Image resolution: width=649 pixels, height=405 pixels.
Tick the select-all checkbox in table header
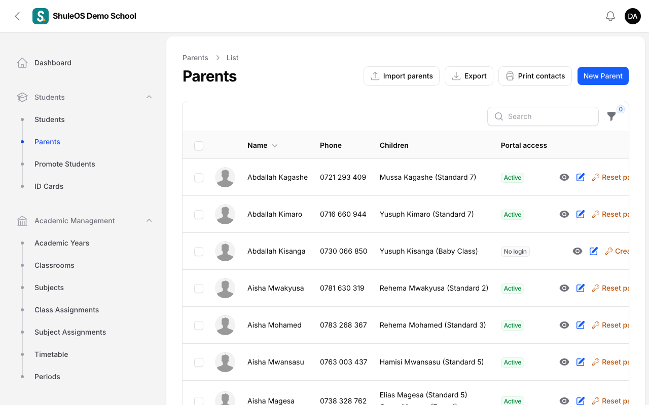pos(199,146)
